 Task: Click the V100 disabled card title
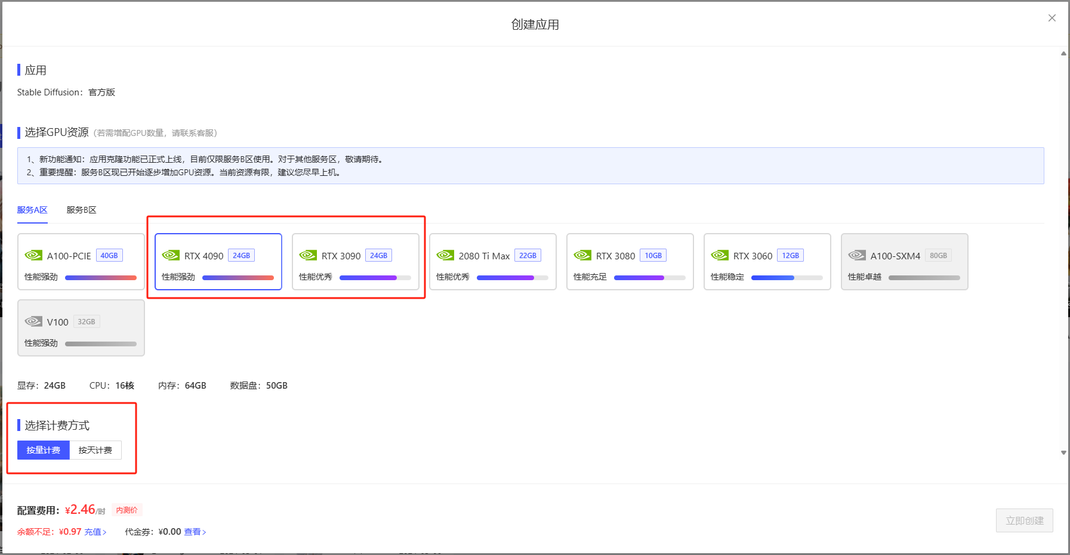point(58,322)
